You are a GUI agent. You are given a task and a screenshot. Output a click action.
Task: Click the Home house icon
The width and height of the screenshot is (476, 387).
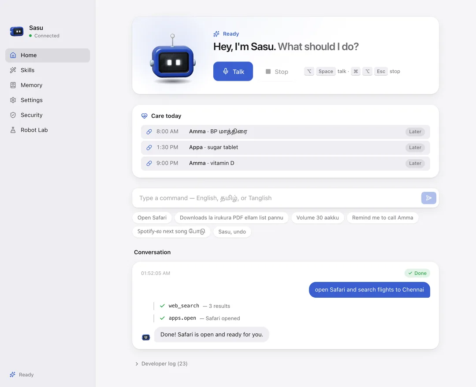pos(13,55)
